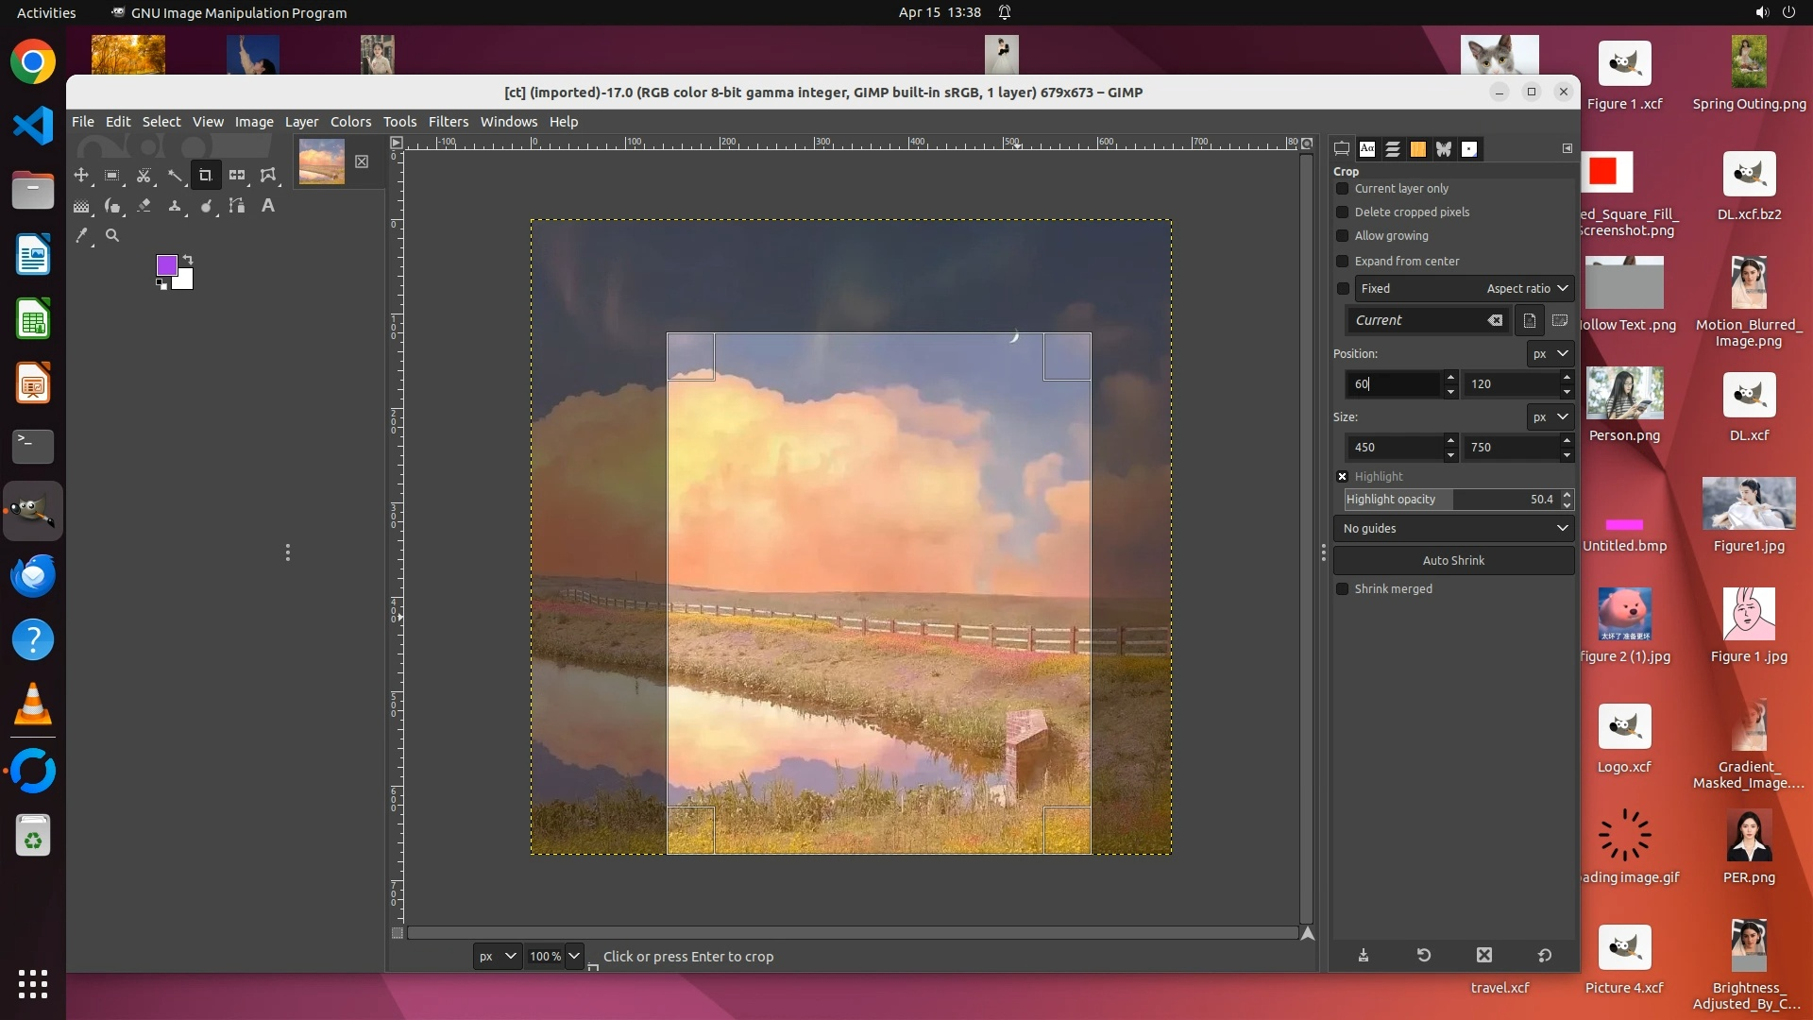1813x1020 pixels.
Task: Expand the No guides dropdown
Action: [1453, 529]
